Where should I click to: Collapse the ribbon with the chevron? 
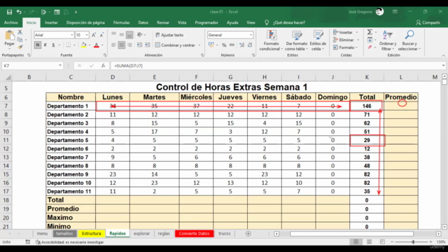[443, 55]
